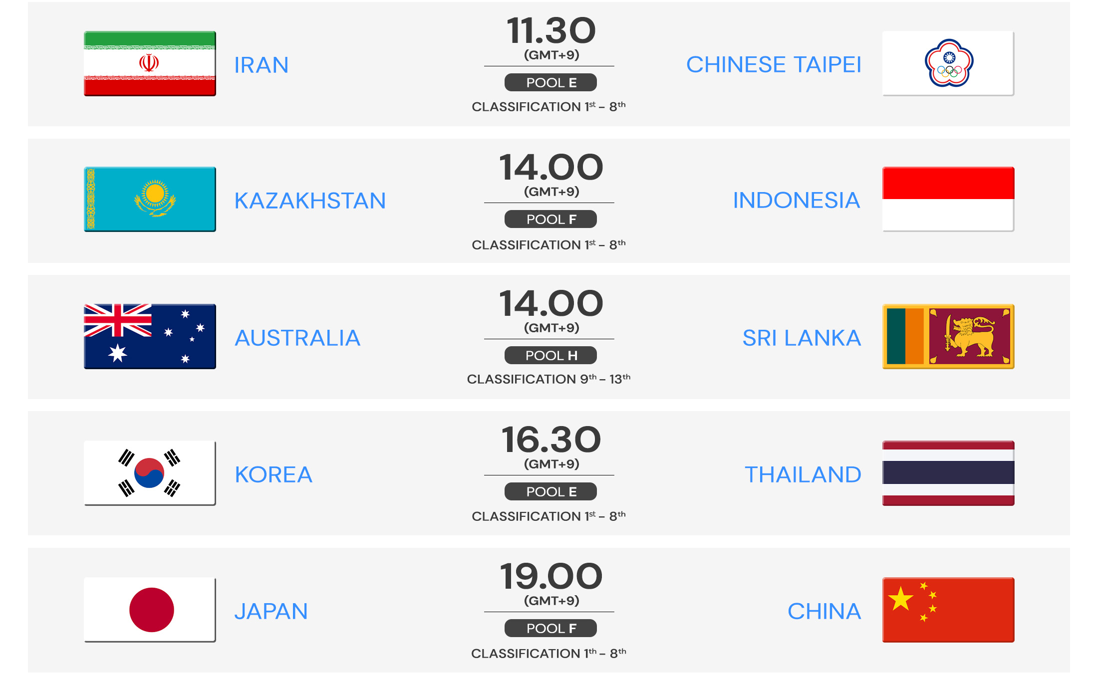Viewport: 1098px width, 679px height.
Task: Select the Japan flag
Action: [150, 610]
